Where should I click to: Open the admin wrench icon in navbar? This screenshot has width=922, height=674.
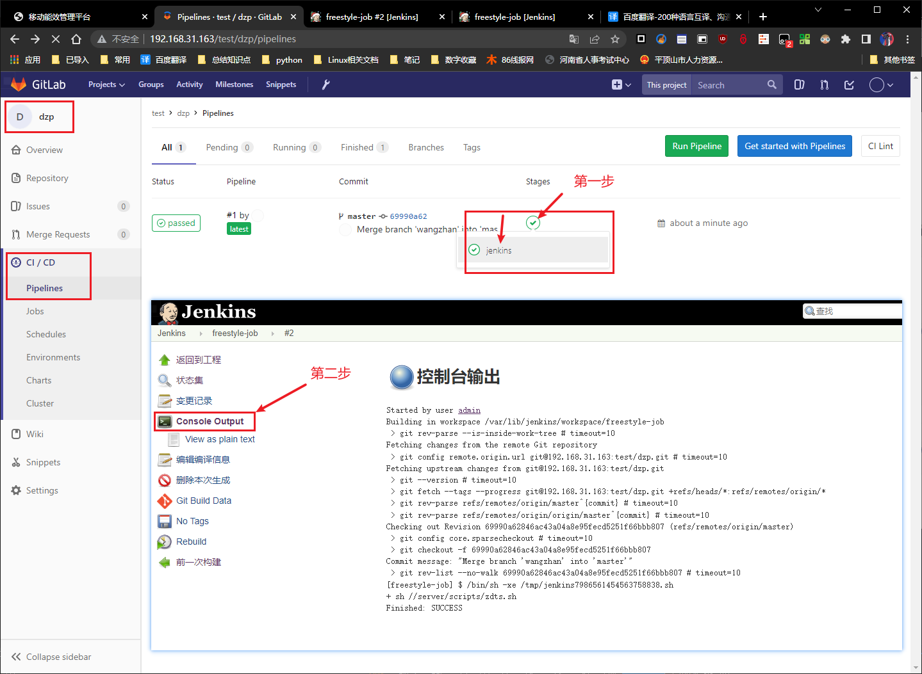[x=325, y=84]
